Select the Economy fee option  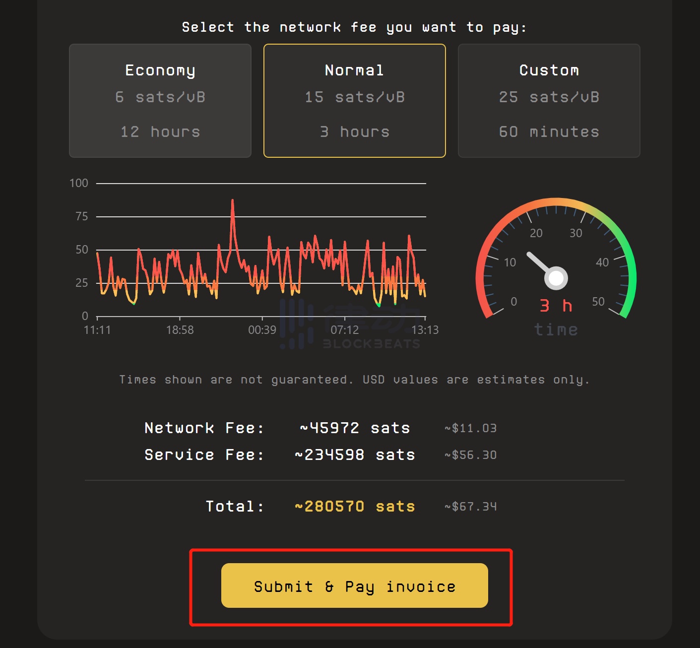(160, 101)
